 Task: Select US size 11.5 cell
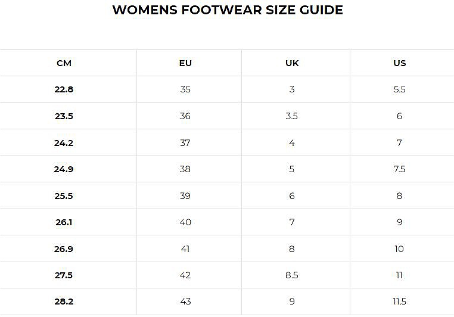click(399, 302)
